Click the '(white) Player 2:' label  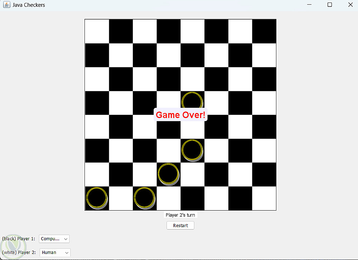[19, 252]
